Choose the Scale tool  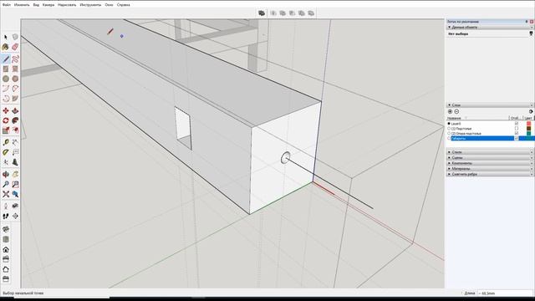coord(6,130)
